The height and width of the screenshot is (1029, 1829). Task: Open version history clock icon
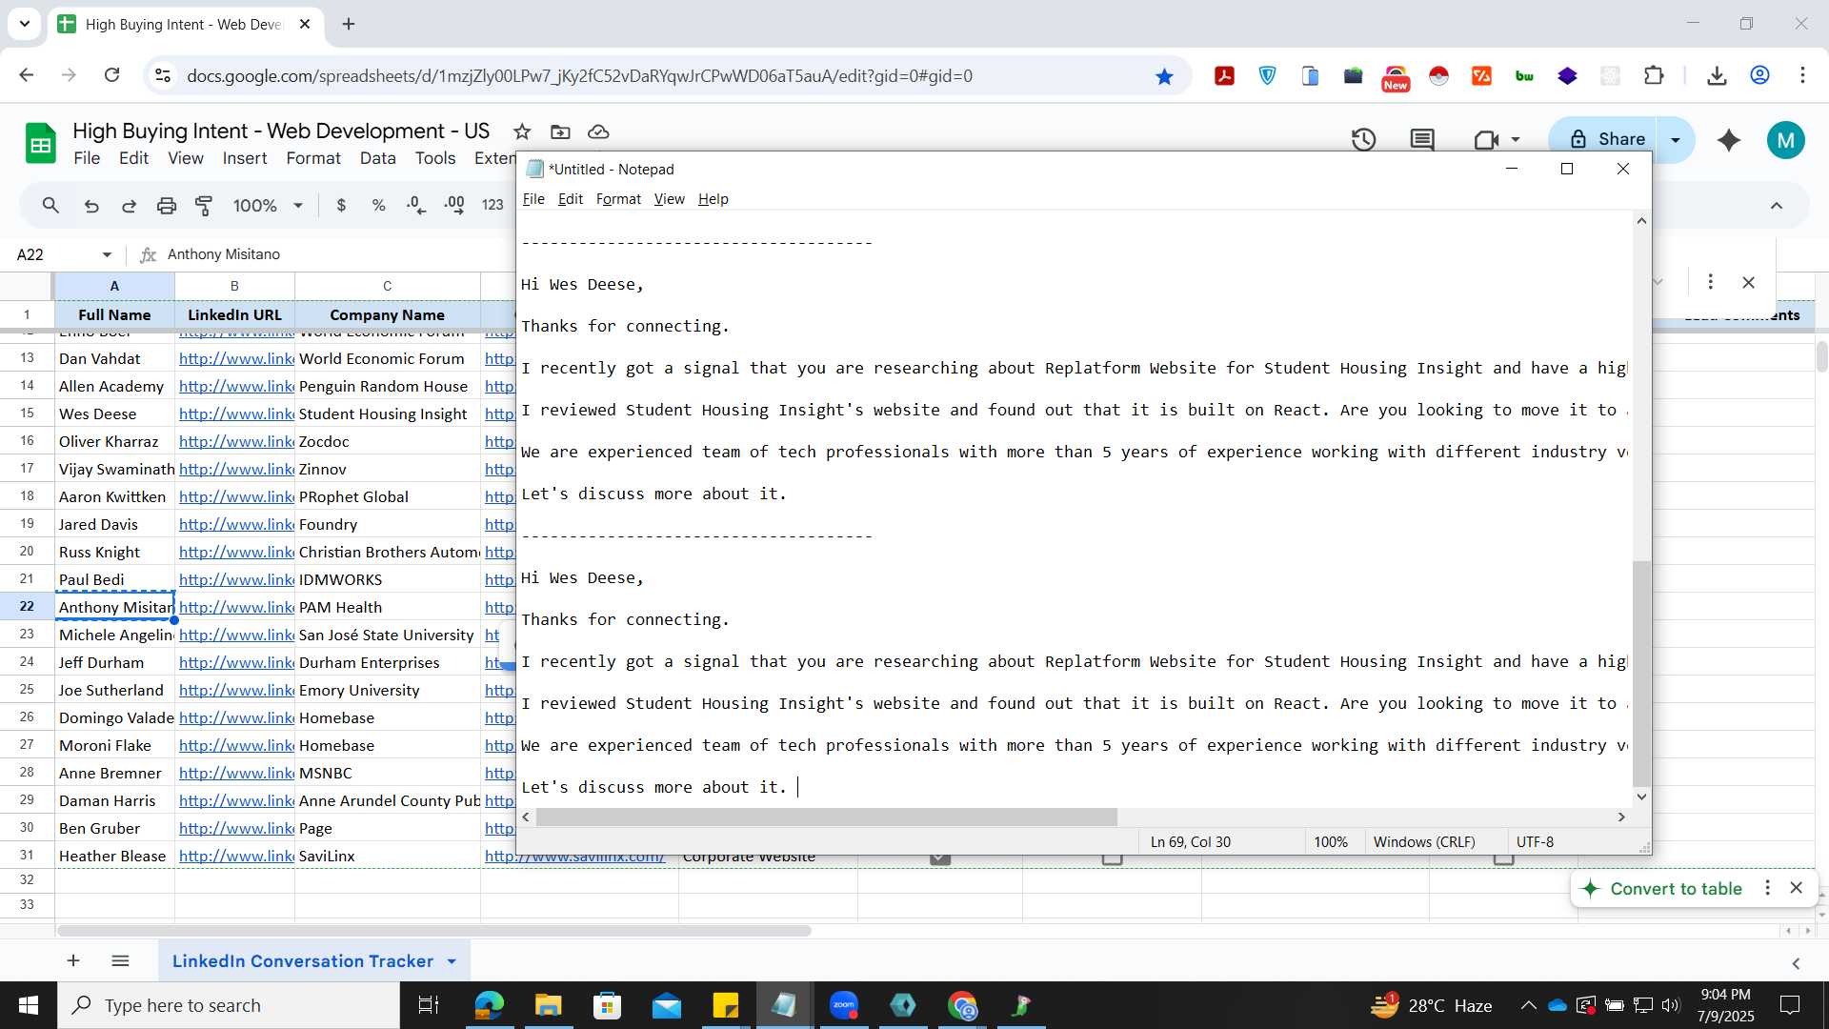point(1363,140)
